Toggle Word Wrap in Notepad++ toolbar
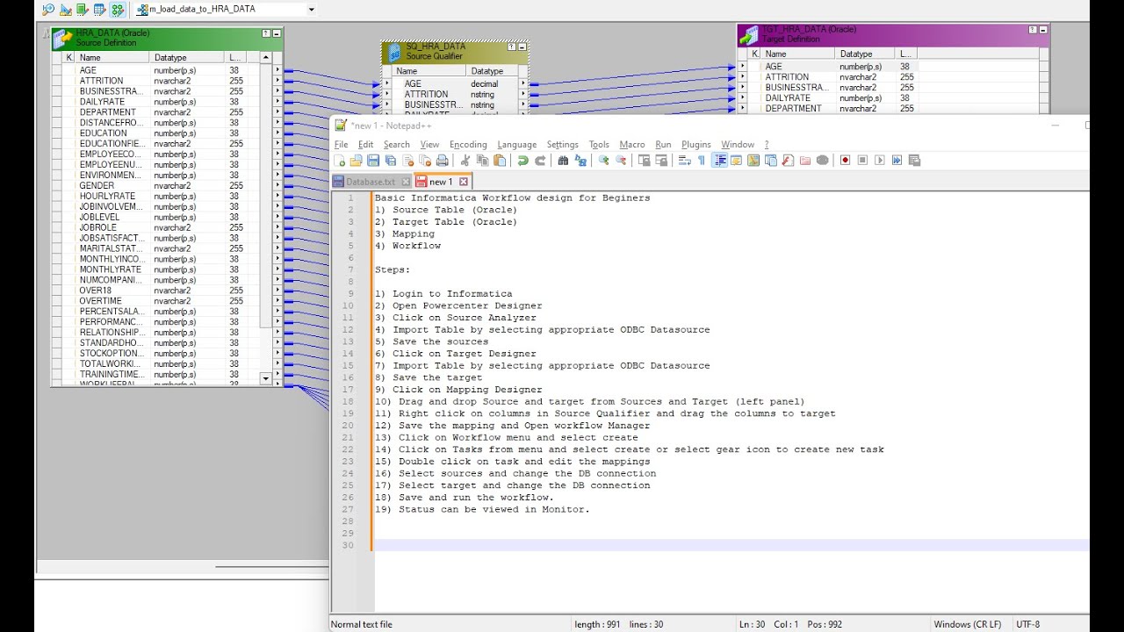This screenshot has height=632, width=1124. [x=685, y=161]
